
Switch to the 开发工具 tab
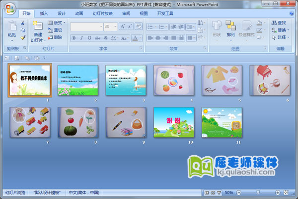point(165,13)
